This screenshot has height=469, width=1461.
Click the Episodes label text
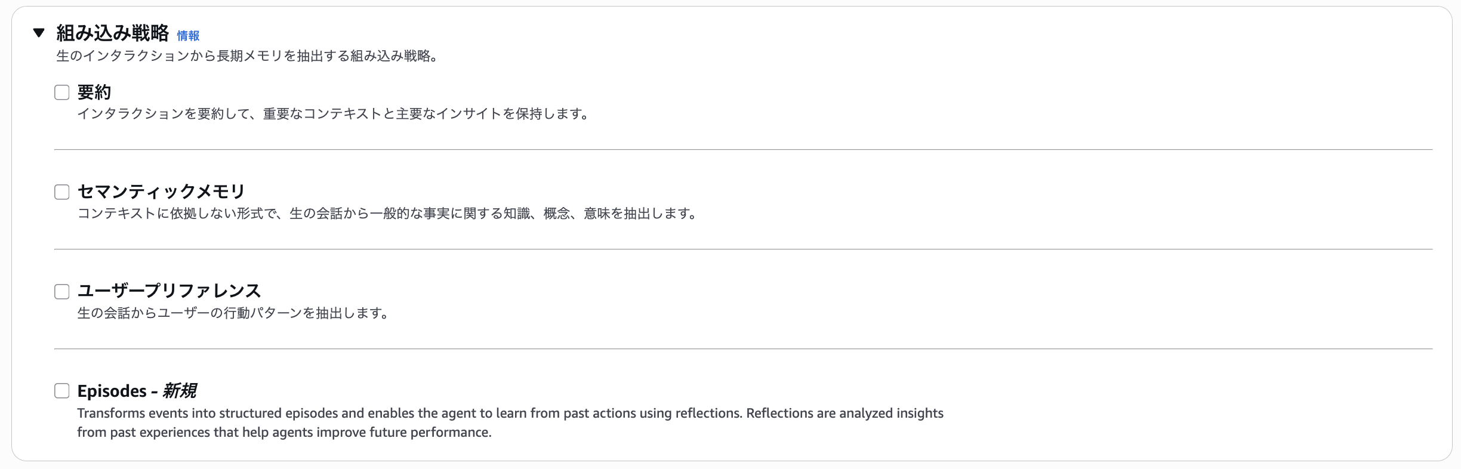point(112,391)
